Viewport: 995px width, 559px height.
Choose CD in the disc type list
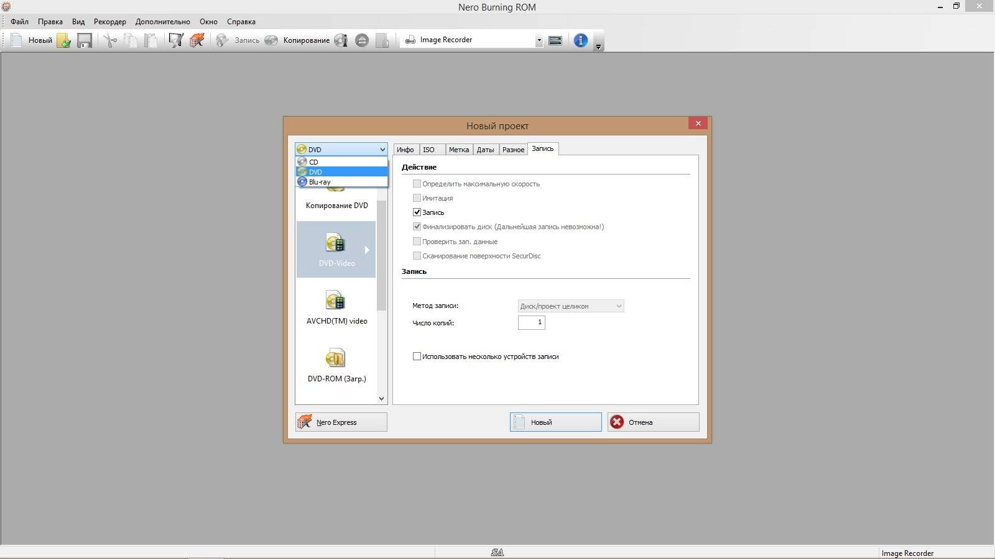pos(341,161)
